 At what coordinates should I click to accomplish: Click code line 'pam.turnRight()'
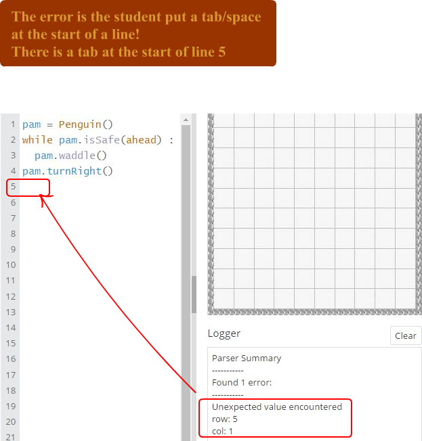click(x=67, y=171)
